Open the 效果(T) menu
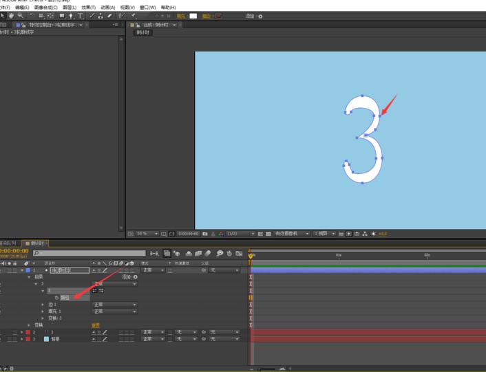This screenshot has height=372, width=486. [x=88, y=7]
